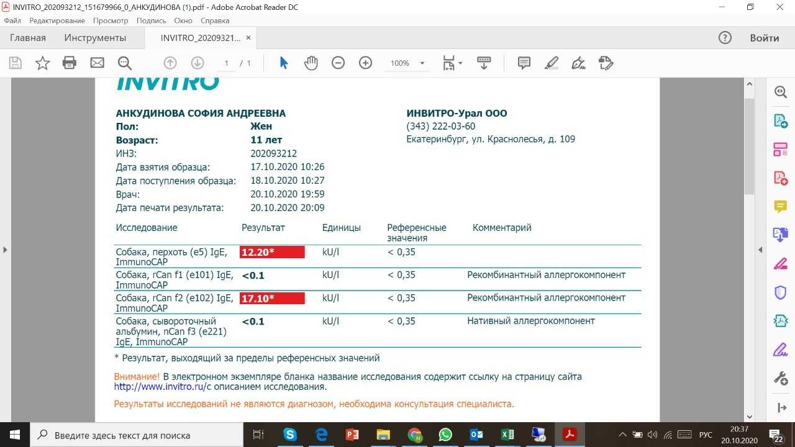Open notification center with 22 badge
This screenshot has width=795, height=447.
point(777,435)
